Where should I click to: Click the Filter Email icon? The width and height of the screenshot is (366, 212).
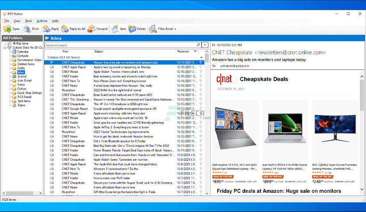point(153,29)
